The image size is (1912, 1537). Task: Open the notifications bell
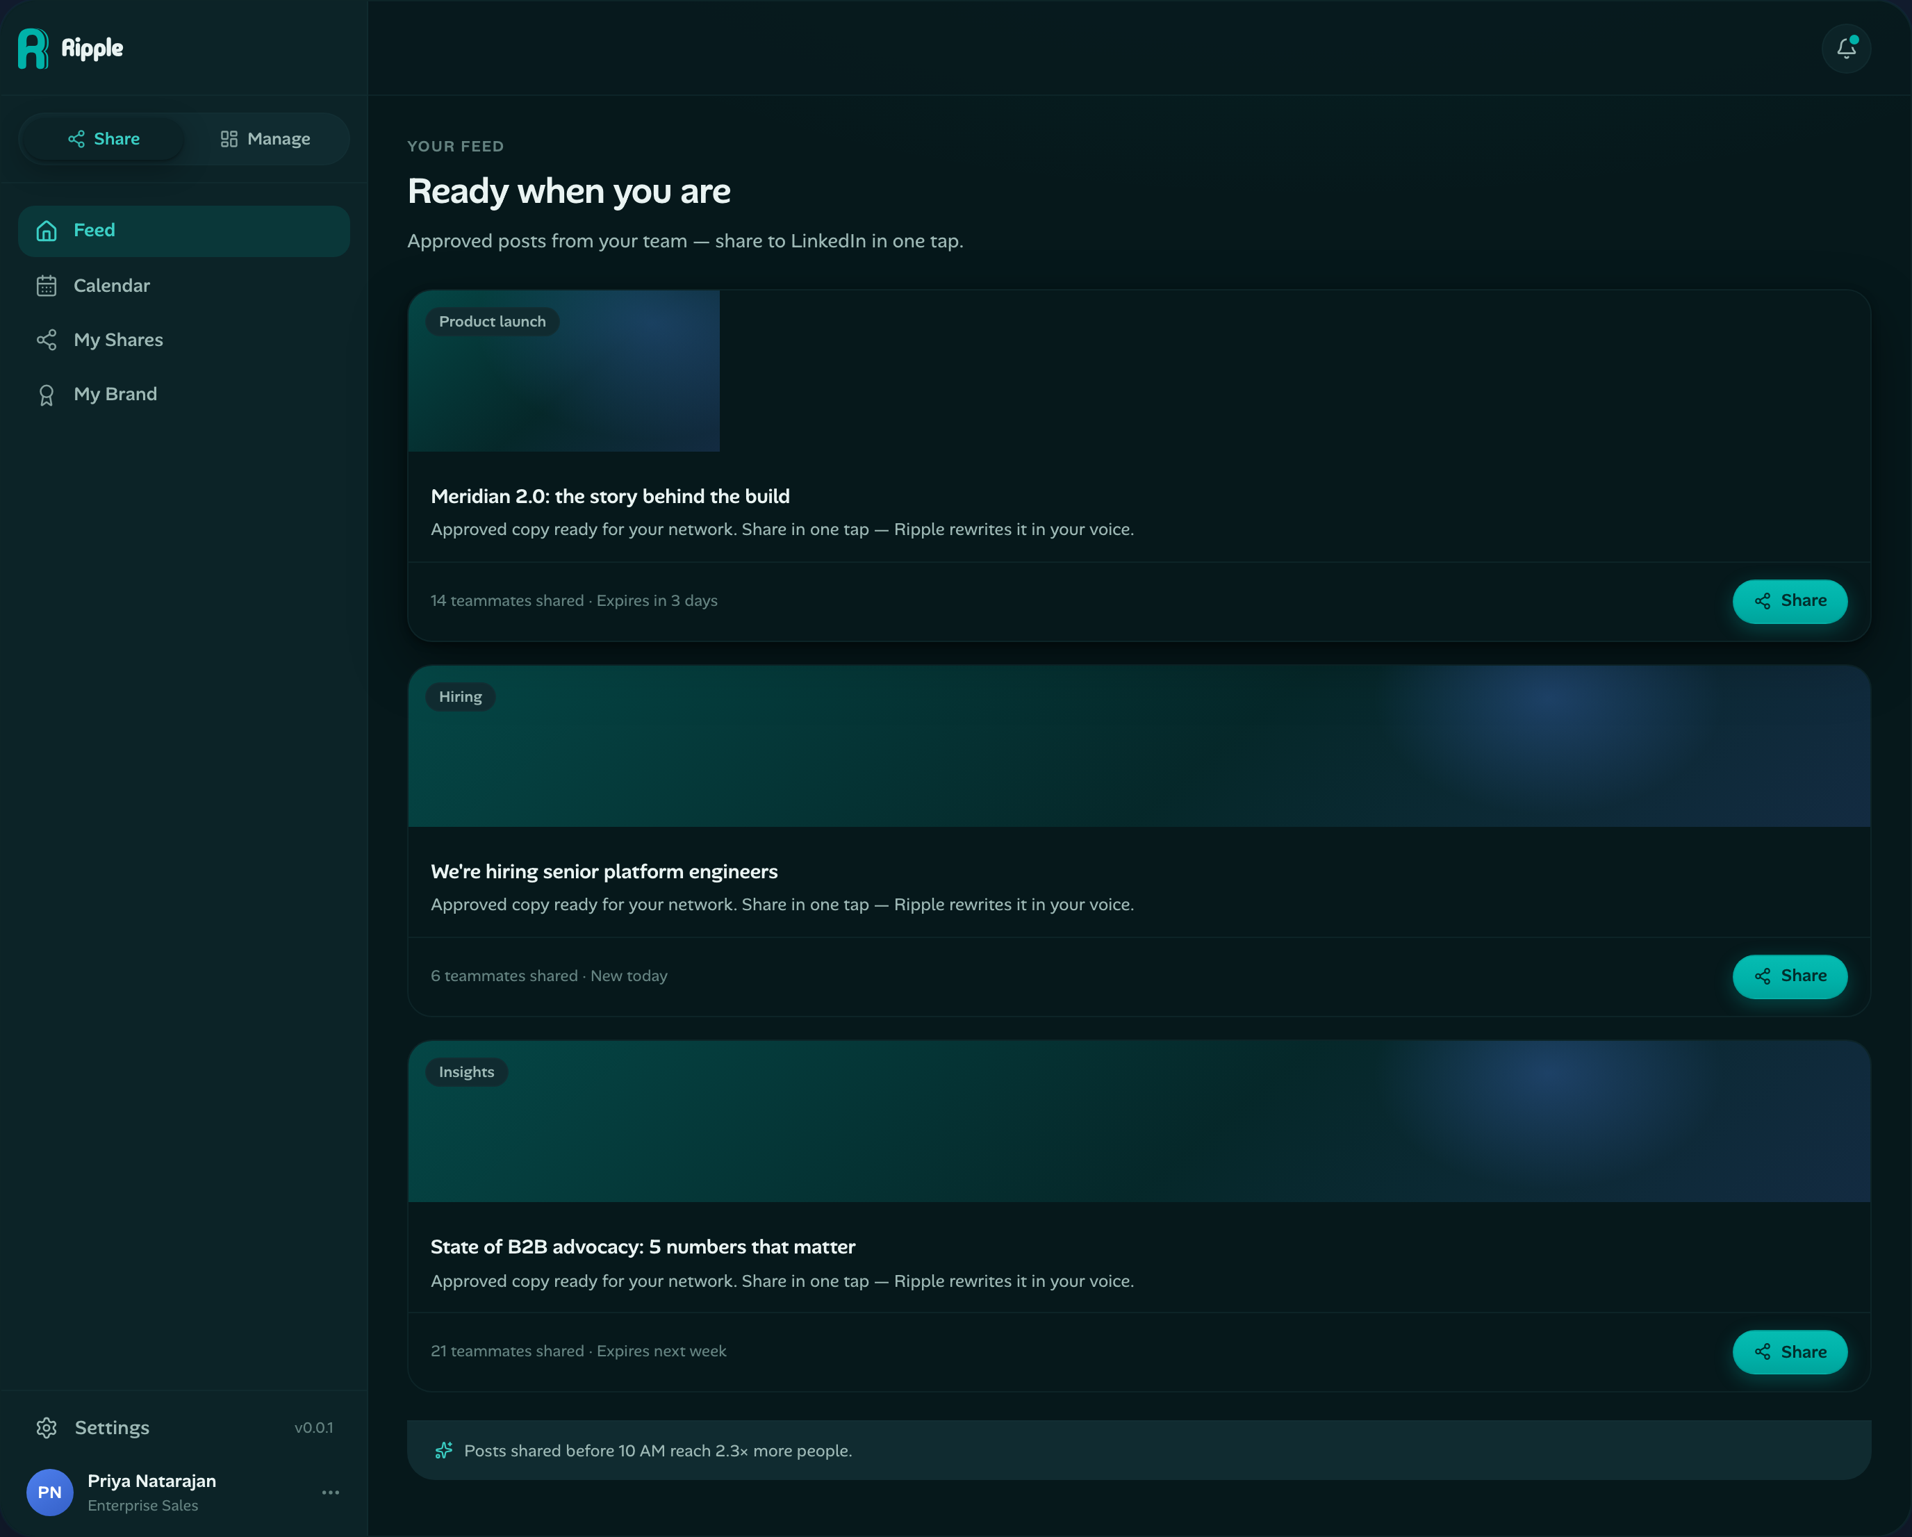pyautogui.click(x=1845, y=48)
